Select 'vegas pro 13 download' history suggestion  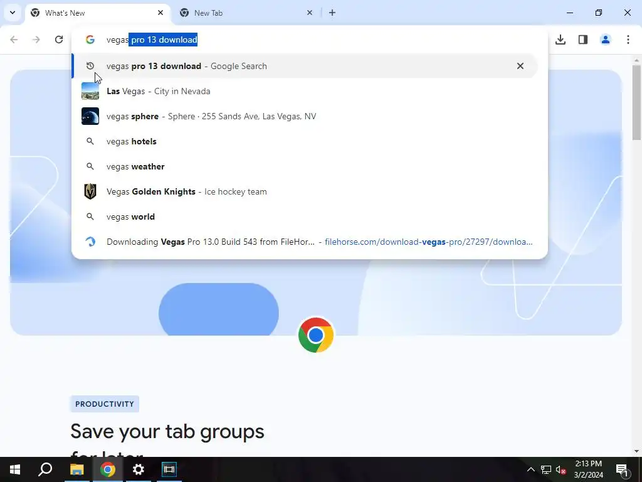click(305, 66)
